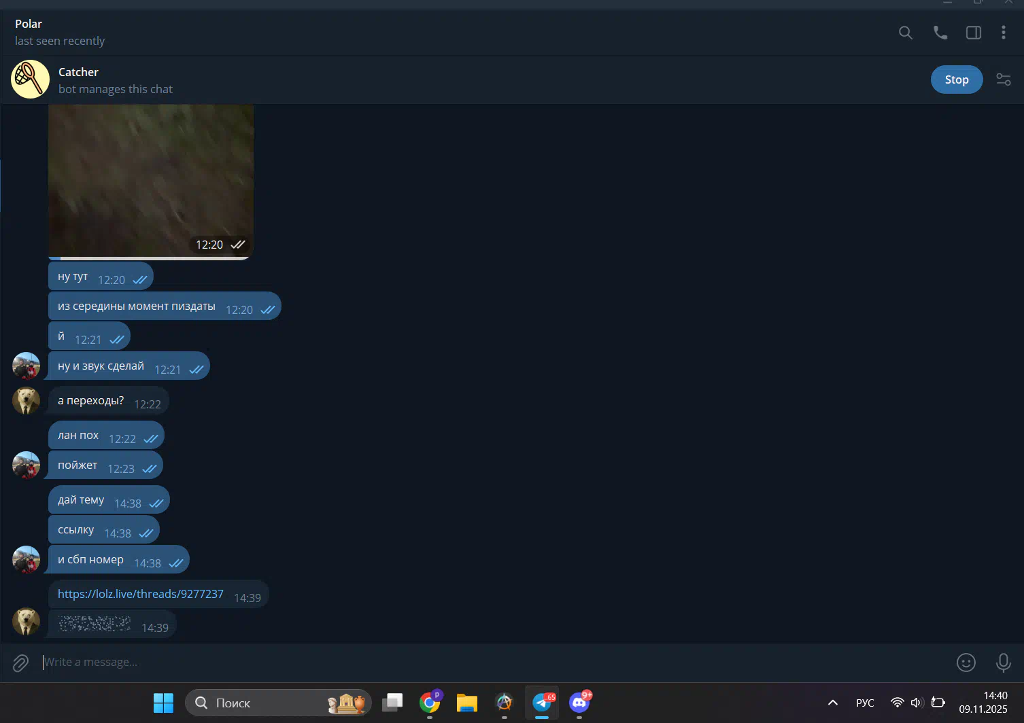Toggle the right sidebar info panel
This screenshot has height=723, width=1024.
(x=973, y=33)
